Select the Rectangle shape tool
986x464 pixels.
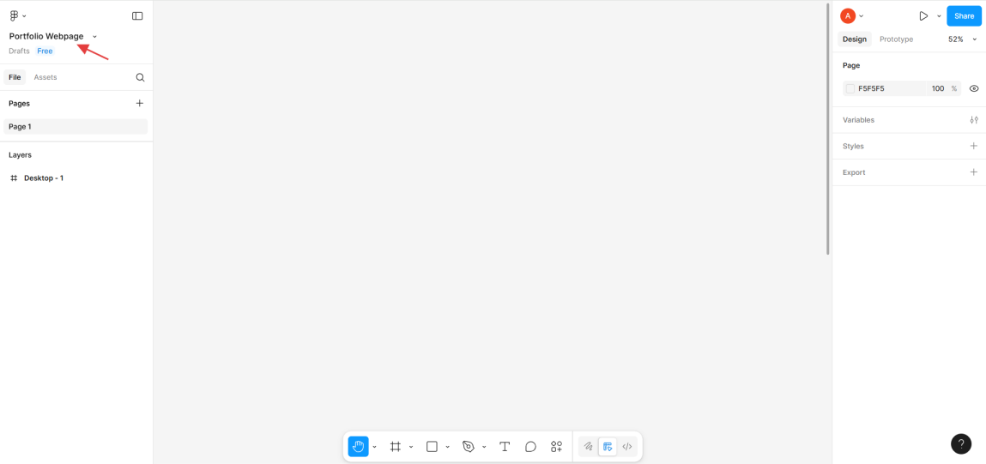tap(432, 447)
